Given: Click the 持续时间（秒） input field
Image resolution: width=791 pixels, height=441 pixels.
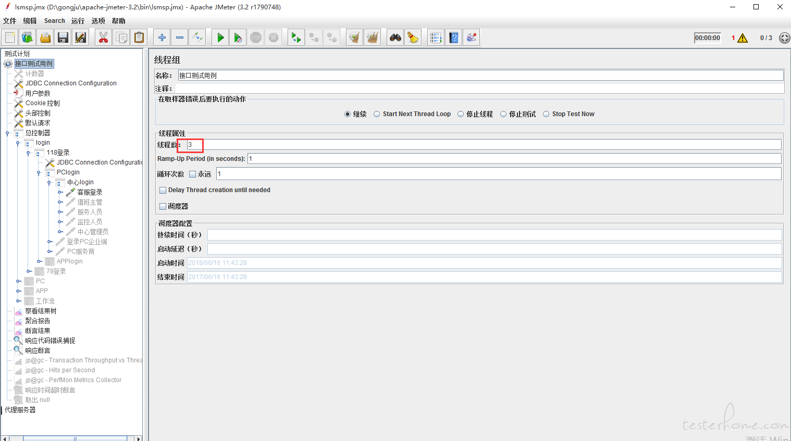Looking at the screenshot, I should (x=495, y=235).
